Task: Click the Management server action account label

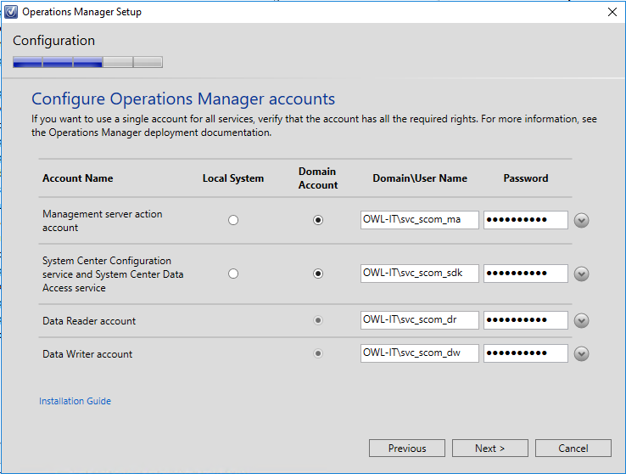Action: (x=102, y=221)
